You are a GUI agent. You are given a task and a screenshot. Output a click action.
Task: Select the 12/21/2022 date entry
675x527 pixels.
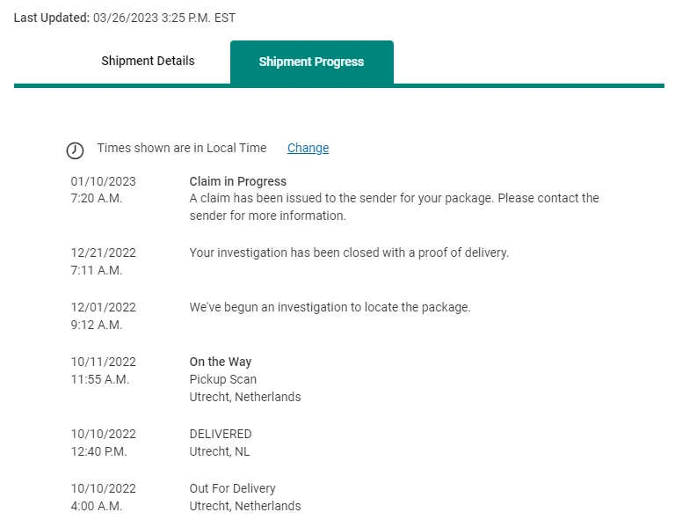(104, 253)
